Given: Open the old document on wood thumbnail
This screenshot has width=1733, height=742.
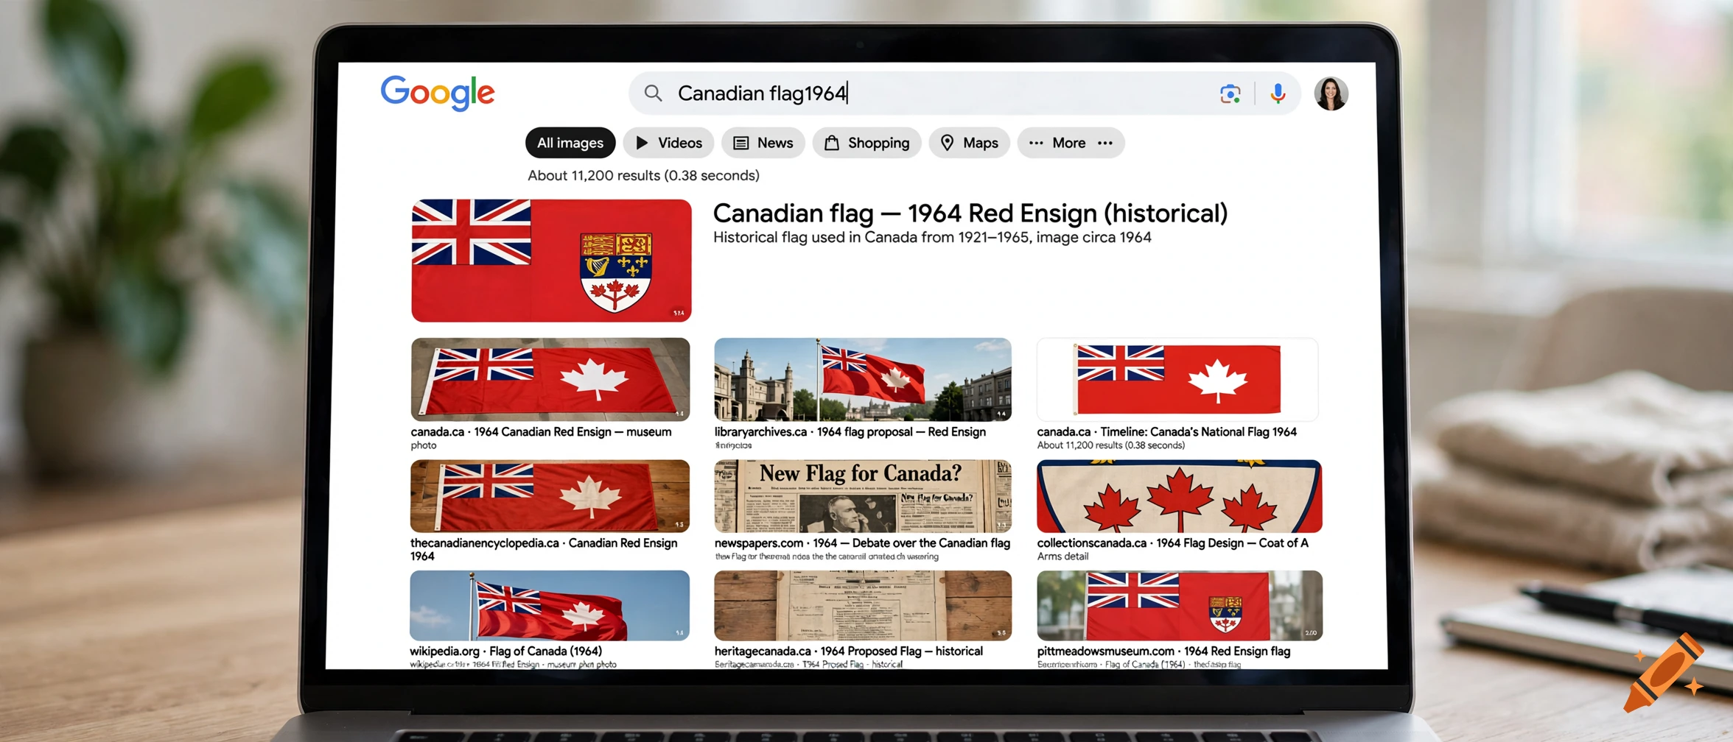Looking at the screenshot, I should (x=863, y=606).
